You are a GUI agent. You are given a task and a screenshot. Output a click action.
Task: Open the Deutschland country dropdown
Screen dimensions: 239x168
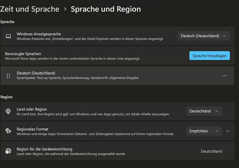point(204,111)
